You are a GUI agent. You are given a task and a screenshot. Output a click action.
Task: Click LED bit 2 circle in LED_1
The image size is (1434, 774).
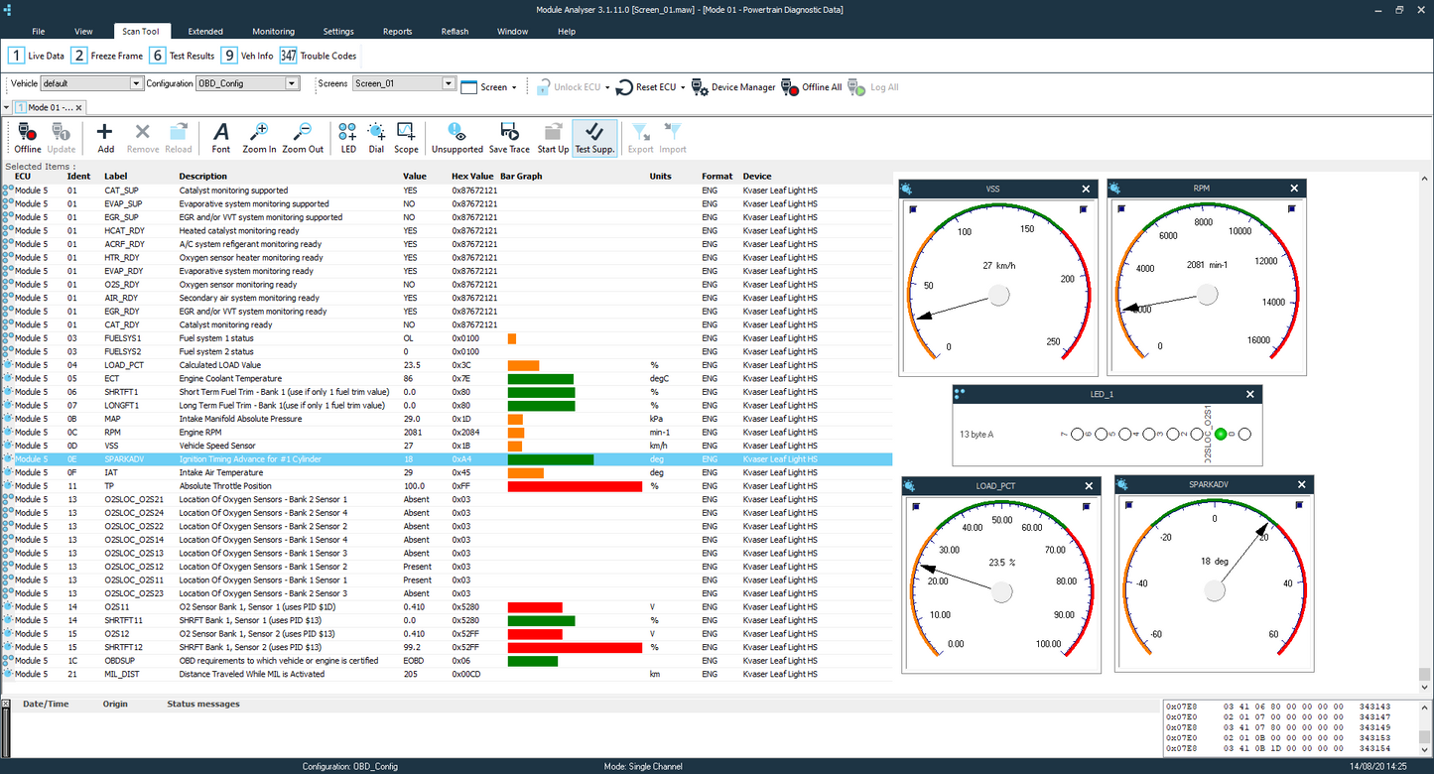point(1197,434)
